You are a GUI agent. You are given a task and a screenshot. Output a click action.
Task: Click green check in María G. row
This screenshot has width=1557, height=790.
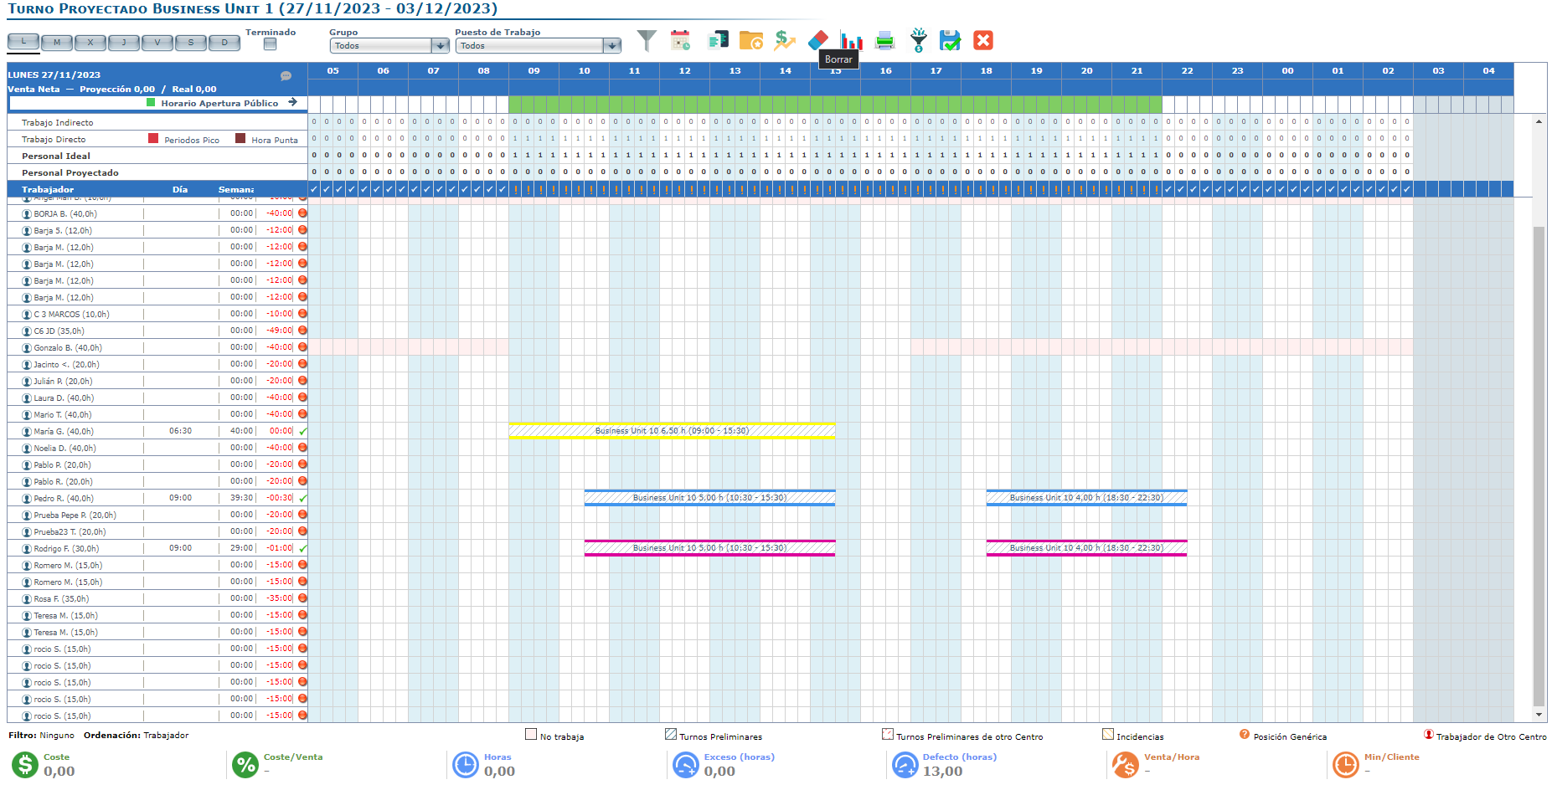click(x=302, y=431)
